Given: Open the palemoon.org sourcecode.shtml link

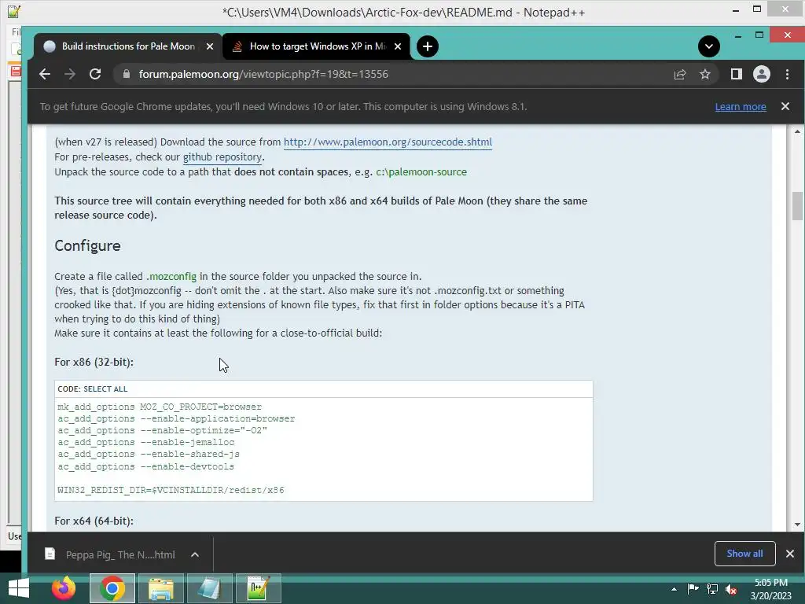Looking at the screenshot, I should coord(388,142).
